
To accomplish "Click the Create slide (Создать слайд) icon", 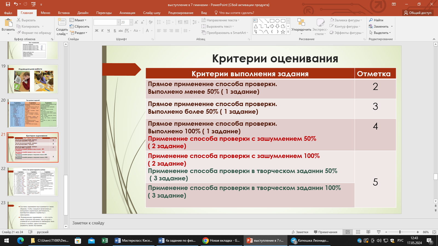I will (x=62, y=22).
